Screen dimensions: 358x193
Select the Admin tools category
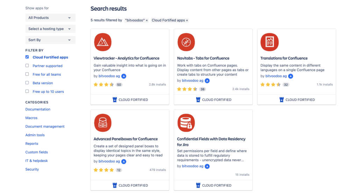click(x=35, y=135)
